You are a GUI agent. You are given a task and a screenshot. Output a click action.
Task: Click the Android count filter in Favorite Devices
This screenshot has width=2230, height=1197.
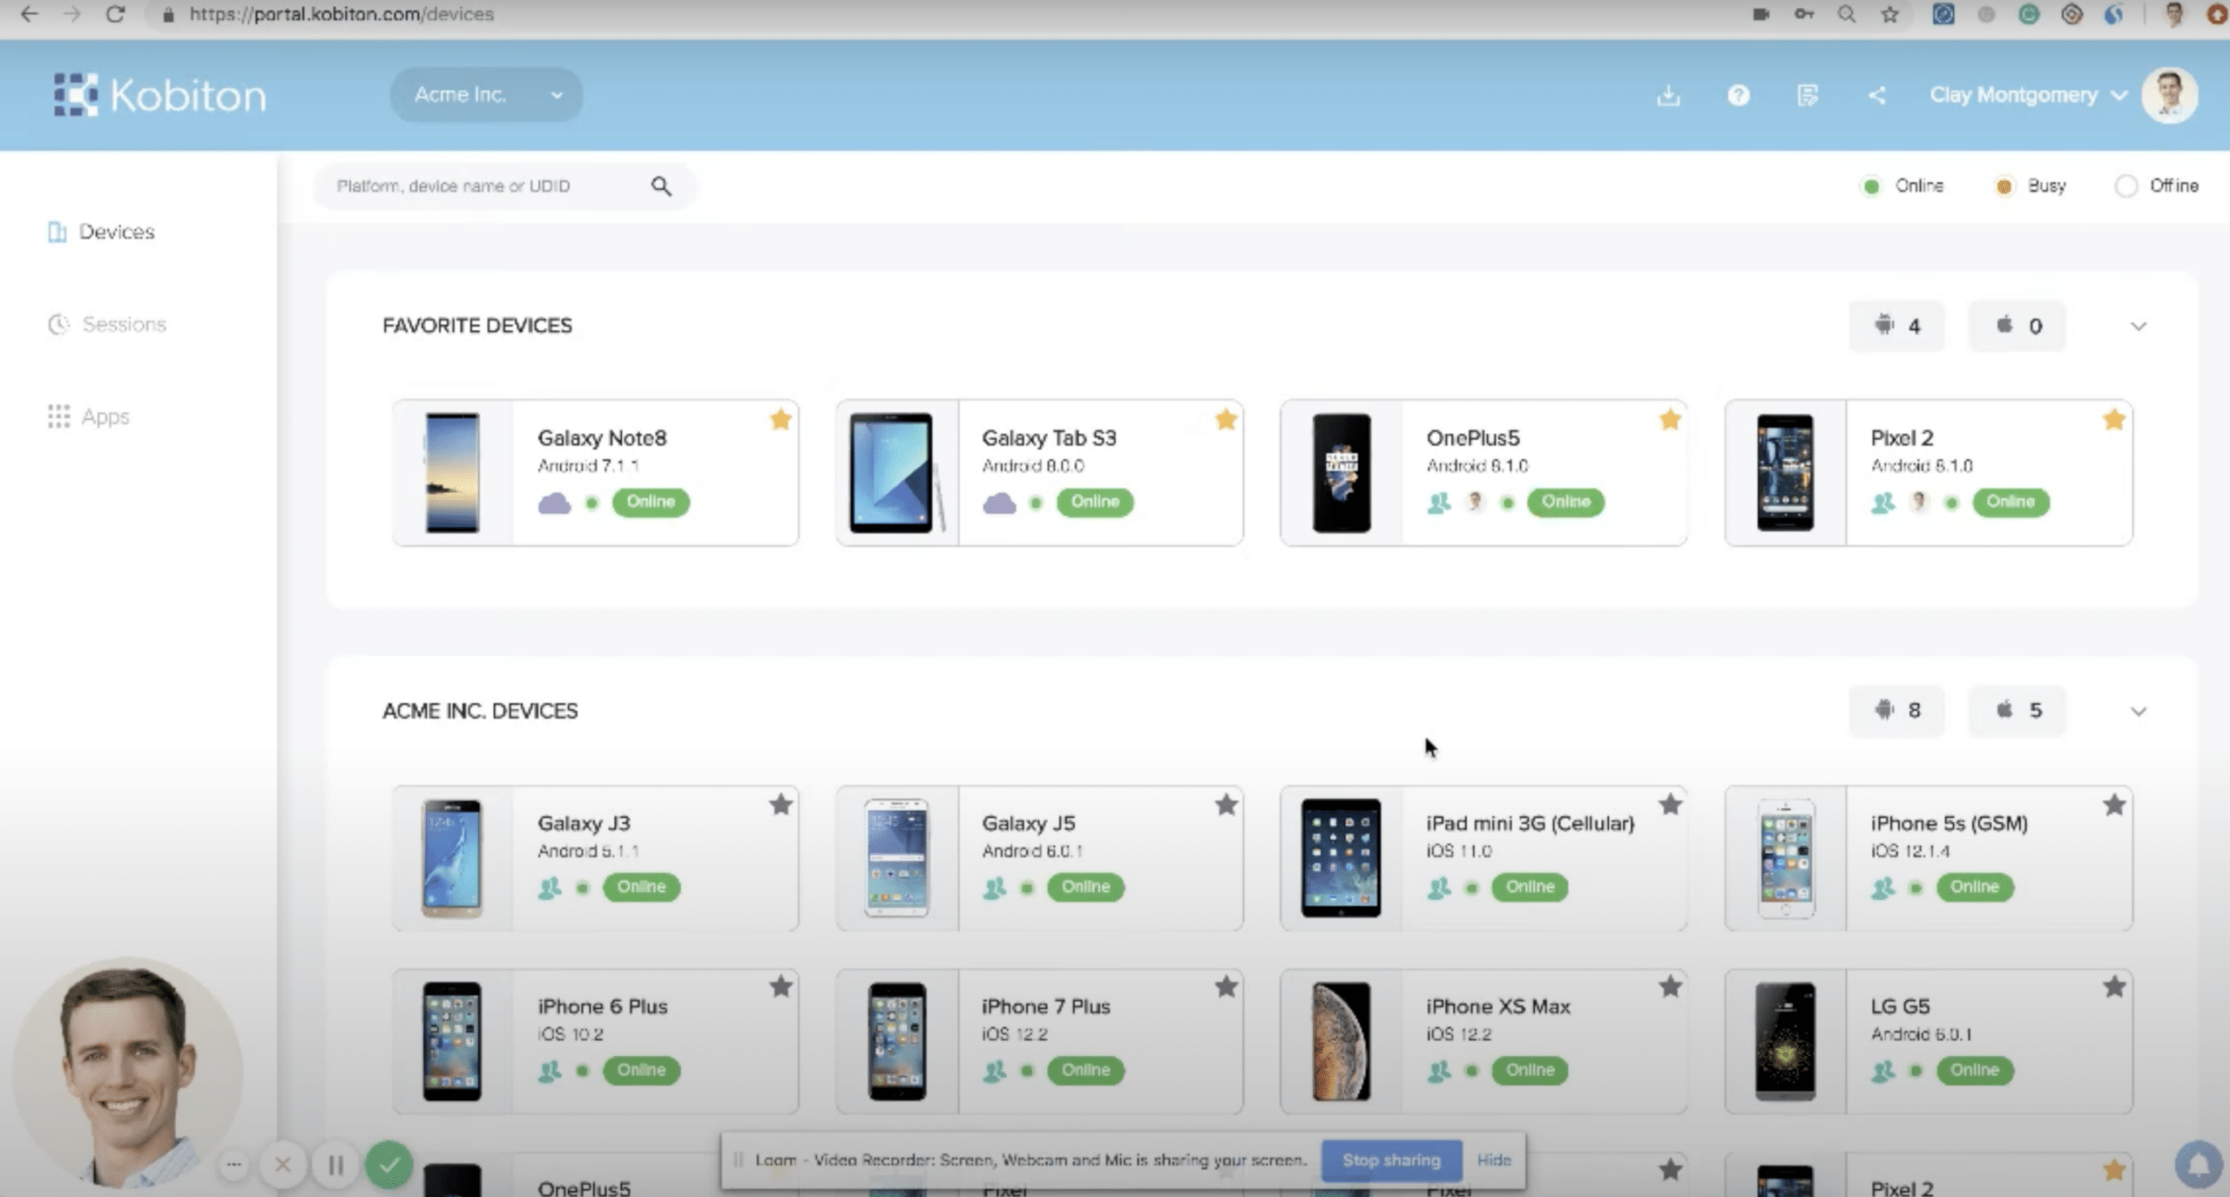click(1897, 326)
